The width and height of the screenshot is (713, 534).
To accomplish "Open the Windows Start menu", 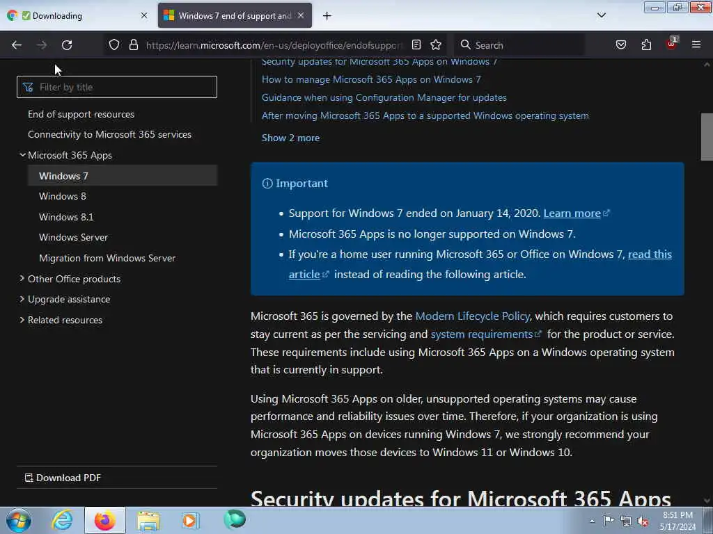I will (19, 520).
